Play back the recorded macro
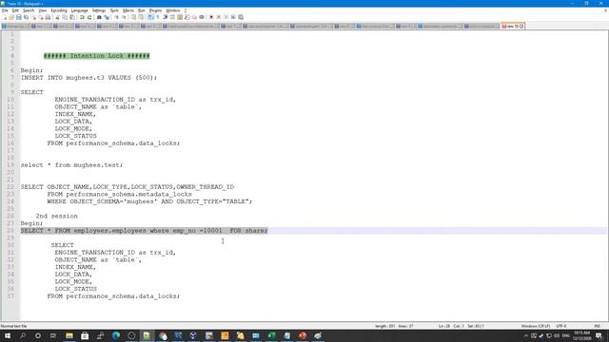The height and width of the screenshot is (342, 609). point(226,17)
